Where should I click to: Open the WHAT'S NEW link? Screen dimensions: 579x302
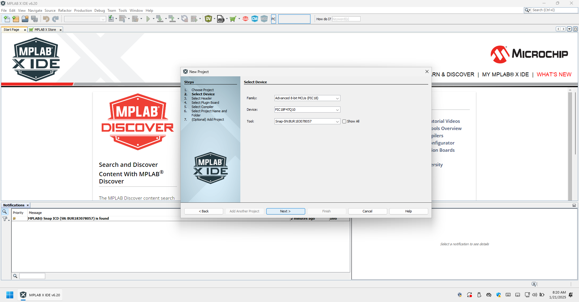pyautogui.click(x=554, y=75)
